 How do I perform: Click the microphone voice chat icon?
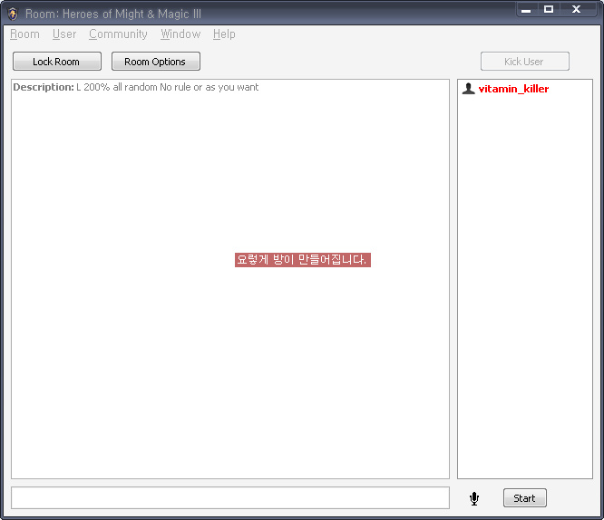(x=474, y=499)
